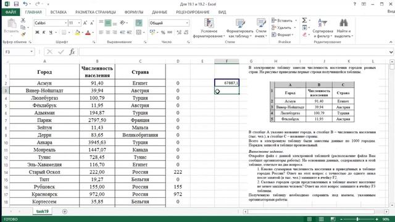395x222 pixels.
Task: Open Форматировать как таблицу gallery
Action: 240,28
